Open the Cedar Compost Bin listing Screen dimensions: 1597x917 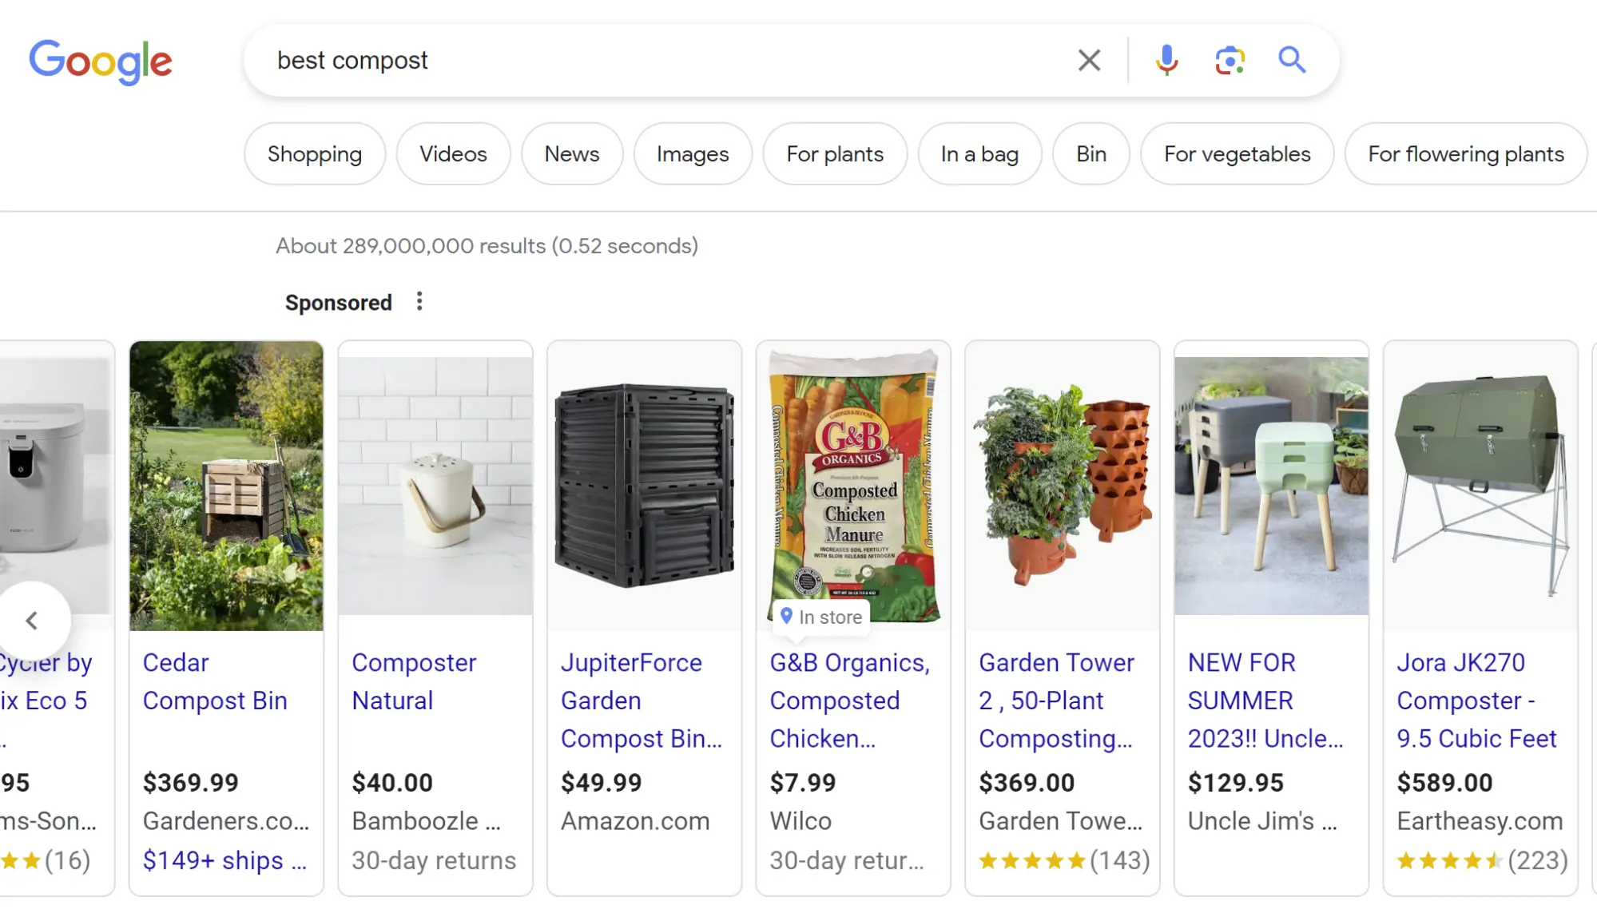214,681
